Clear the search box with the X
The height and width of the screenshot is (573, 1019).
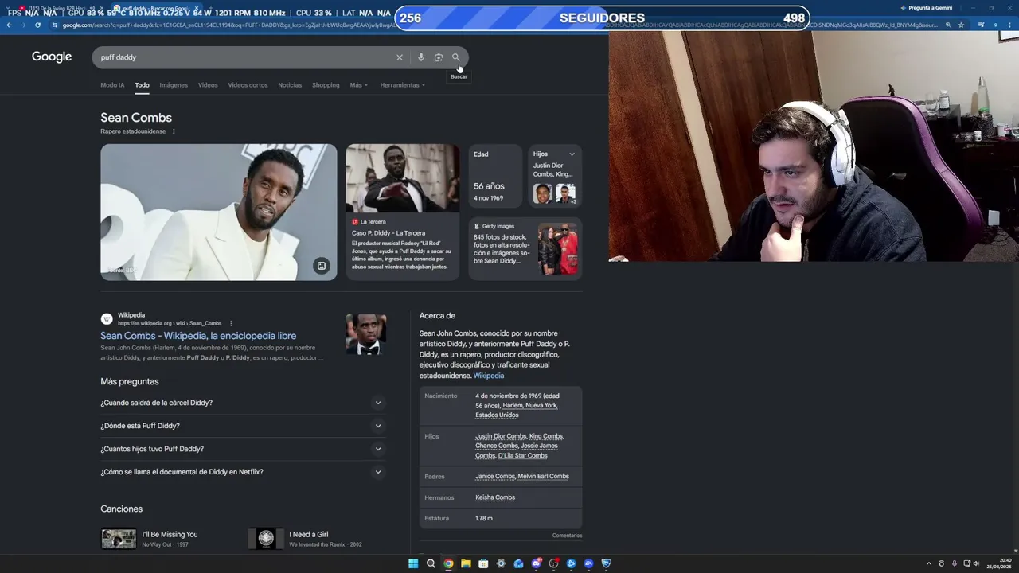pyautogui.click(x=400, y=57)
